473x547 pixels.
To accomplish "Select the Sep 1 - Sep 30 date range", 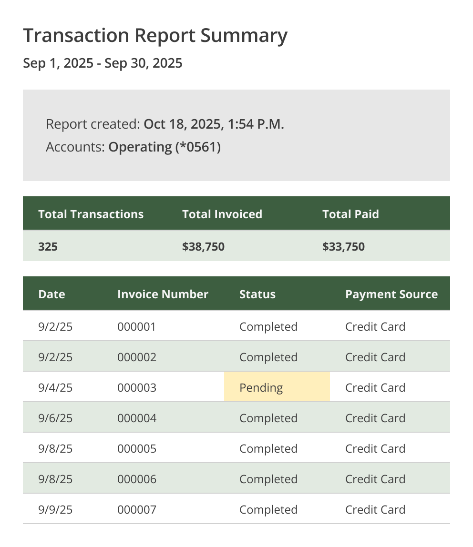I will 103,63.
